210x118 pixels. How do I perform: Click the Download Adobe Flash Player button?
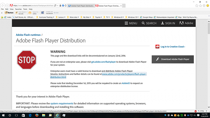pyautogui.click(x=173, y=59)
